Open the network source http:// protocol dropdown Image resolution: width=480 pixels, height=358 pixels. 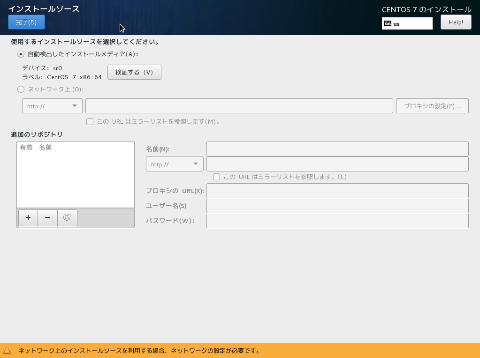52,106
